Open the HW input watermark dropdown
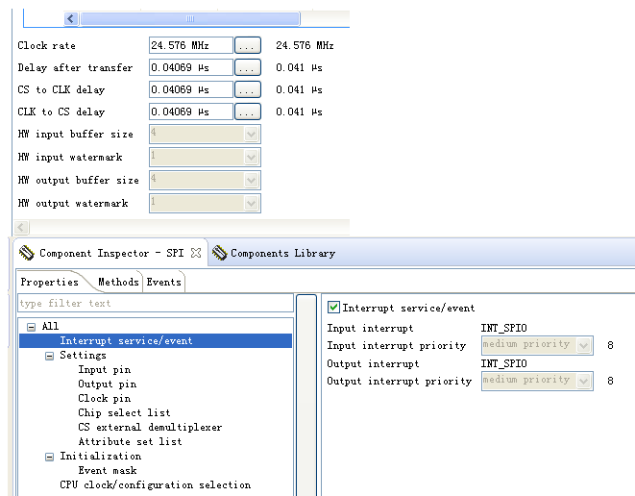This screenshot has width=635, height=496. tap(251, 158)
